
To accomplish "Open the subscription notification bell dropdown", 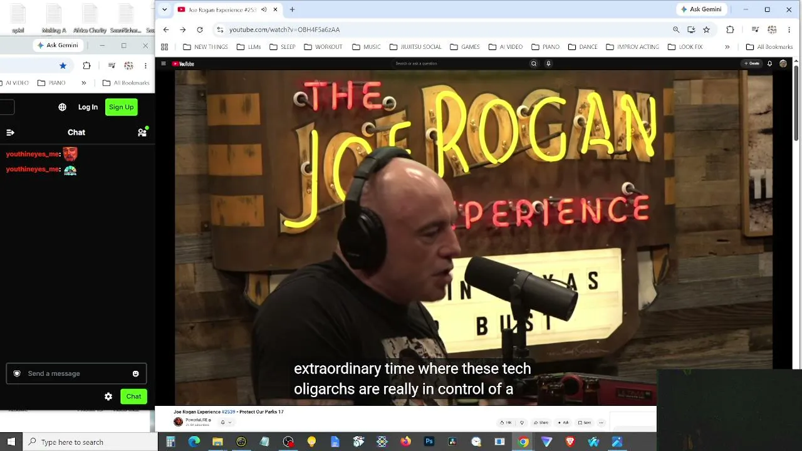I will [x=226, y=422].
